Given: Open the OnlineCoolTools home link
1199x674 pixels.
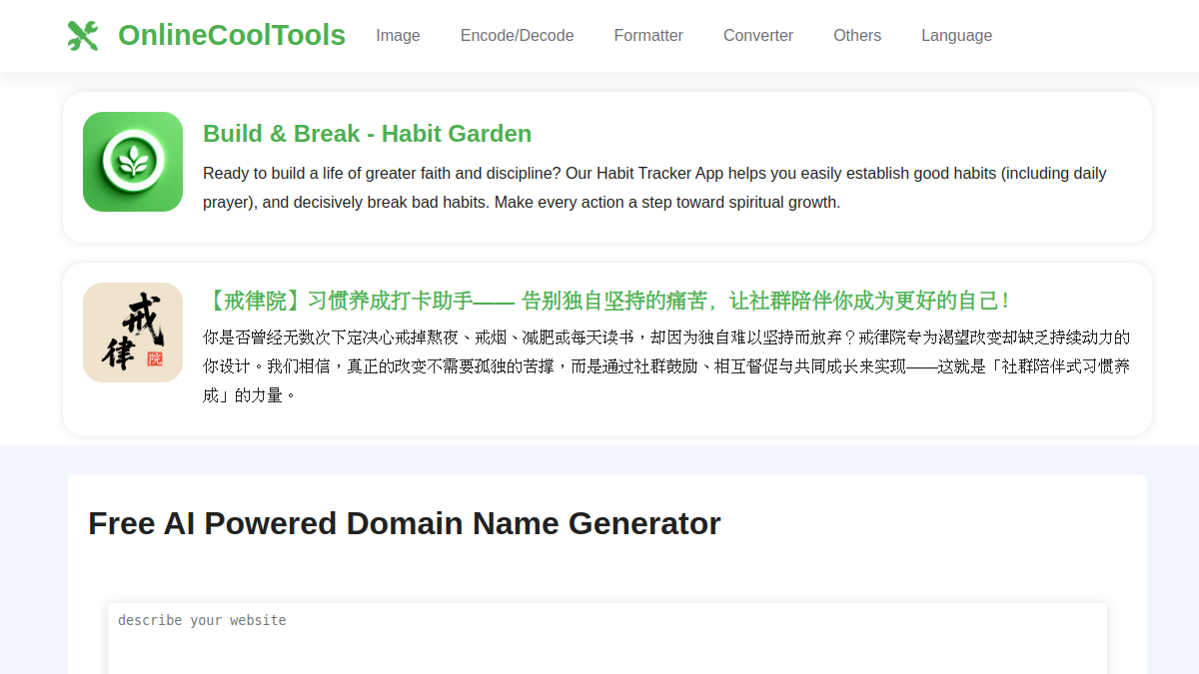Looking at the screenshot, I should click(232, 36).
